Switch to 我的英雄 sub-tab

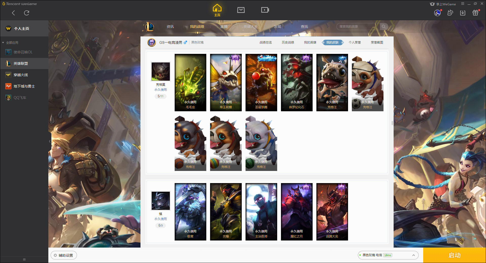coord(310,42)
